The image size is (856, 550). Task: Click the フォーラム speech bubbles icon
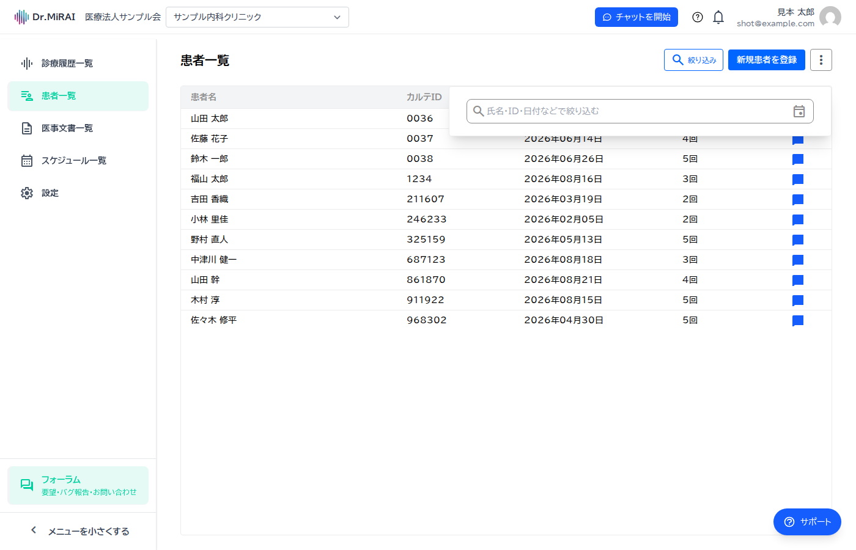pyautogui.click(x=27, y=485)
